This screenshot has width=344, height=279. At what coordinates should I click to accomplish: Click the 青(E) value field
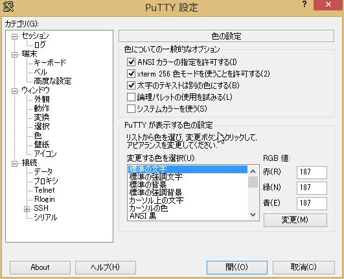(x=312, y=204)
